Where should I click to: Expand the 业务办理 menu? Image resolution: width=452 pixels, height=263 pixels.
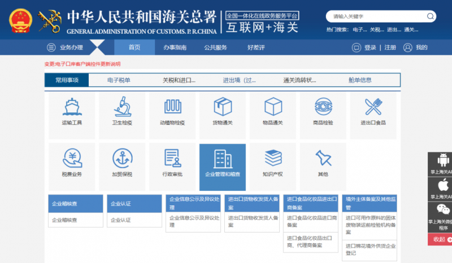(x=65, y=47)
